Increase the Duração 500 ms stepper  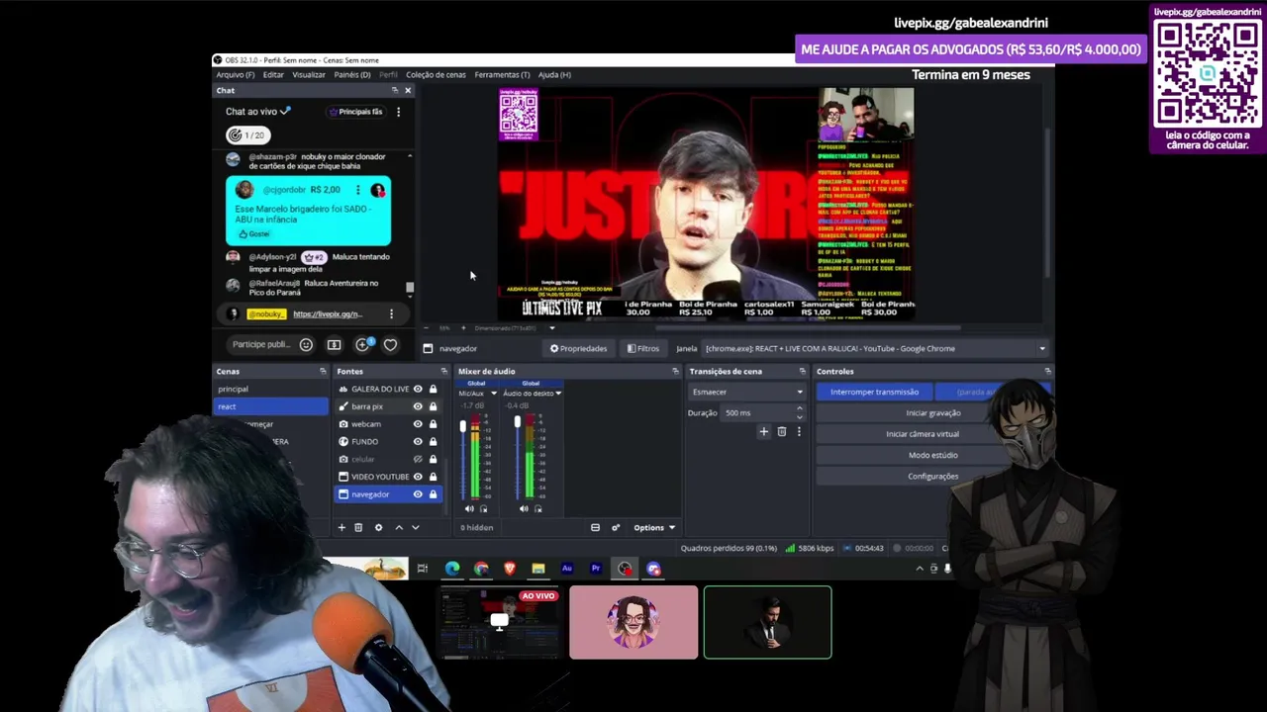[801, 410]
